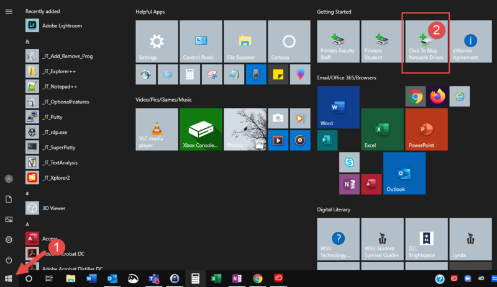Open Google Chrome tile in Browsers group
Image resolution: width=497 pixels, height=287 pixels.
(415, 96)
